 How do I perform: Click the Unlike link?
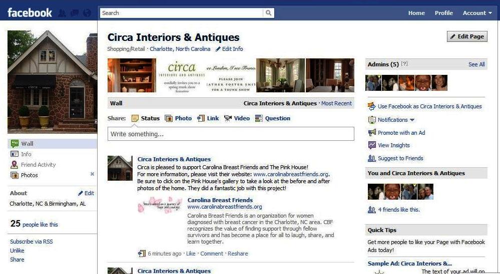click(x=17, y=251)
